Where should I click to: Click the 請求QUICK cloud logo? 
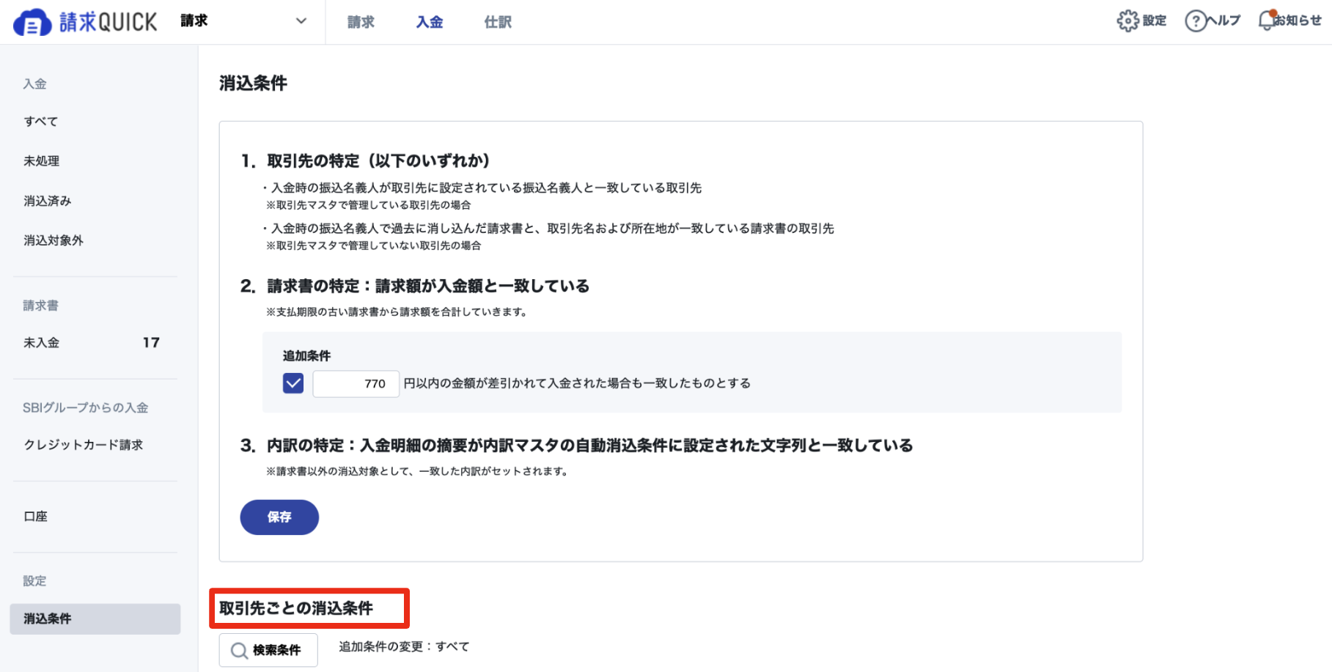[31, 21]
